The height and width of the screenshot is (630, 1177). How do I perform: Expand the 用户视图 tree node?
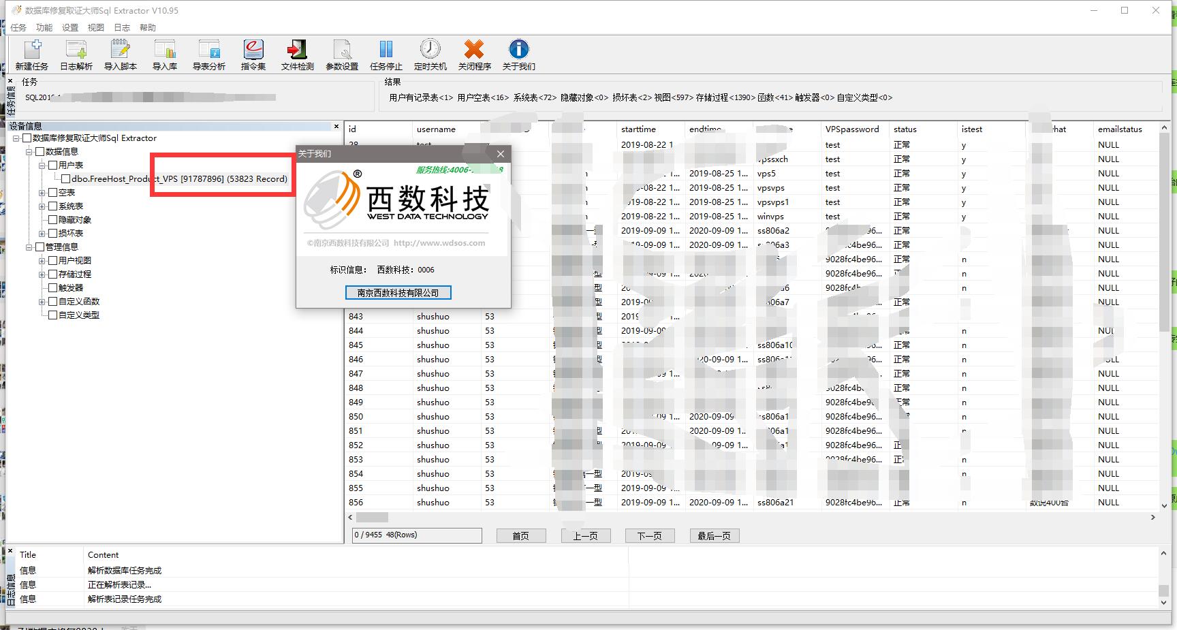pos(42,261)
